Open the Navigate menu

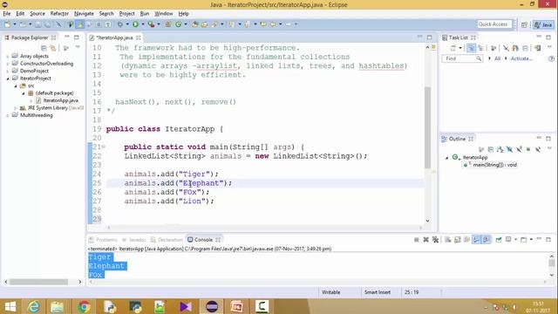pos(84,14)
